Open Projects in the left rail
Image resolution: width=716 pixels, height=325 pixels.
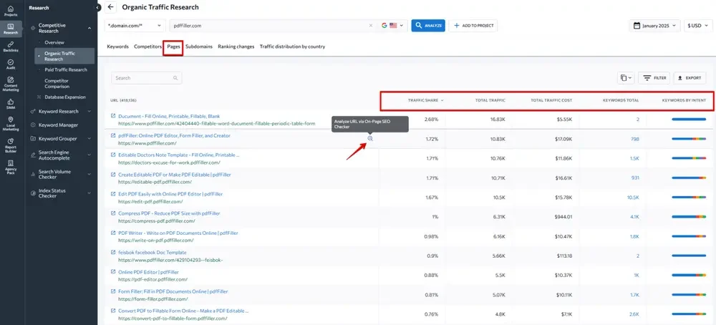click(x=11, y=11)
